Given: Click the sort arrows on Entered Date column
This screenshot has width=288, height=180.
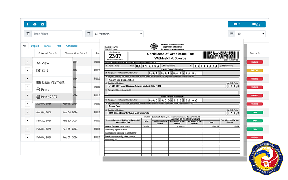Looking at the screenshot, I should click(x=56, y=53).
